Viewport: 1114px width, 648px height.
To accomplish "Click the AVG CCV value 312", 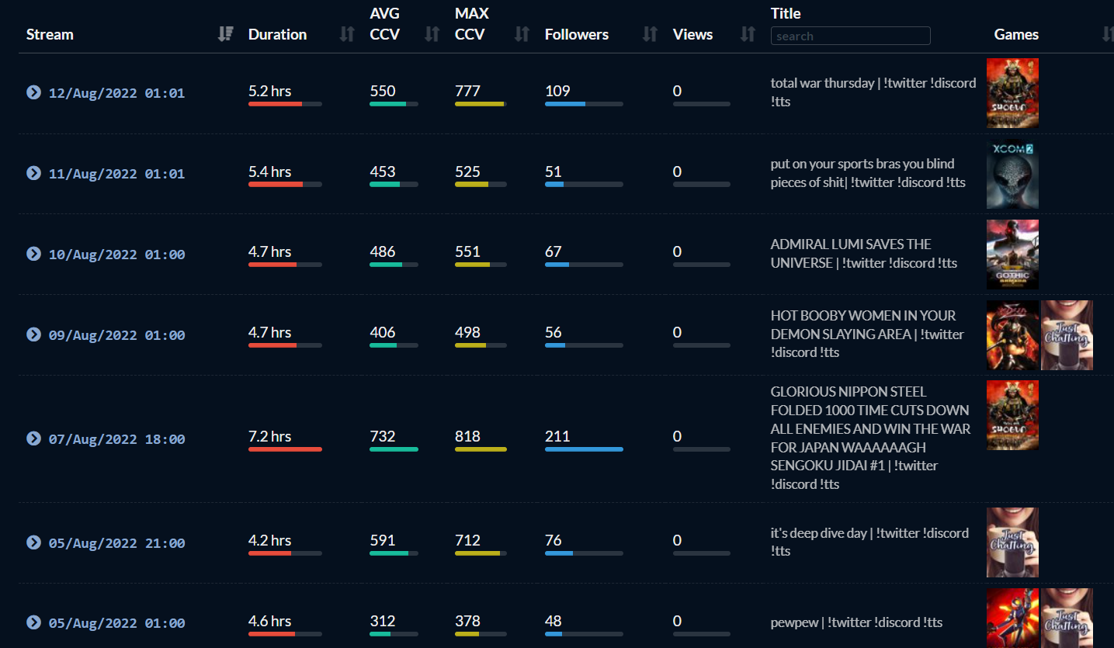I will click(x=383, y=621).
